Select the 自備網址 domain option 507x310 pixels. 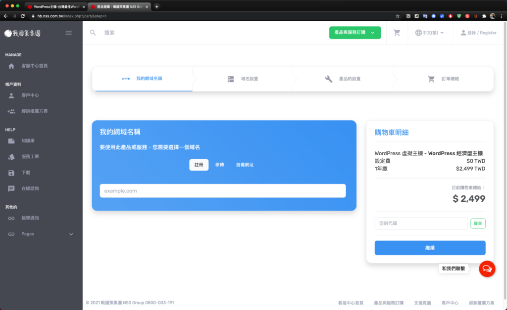point(245,165)
